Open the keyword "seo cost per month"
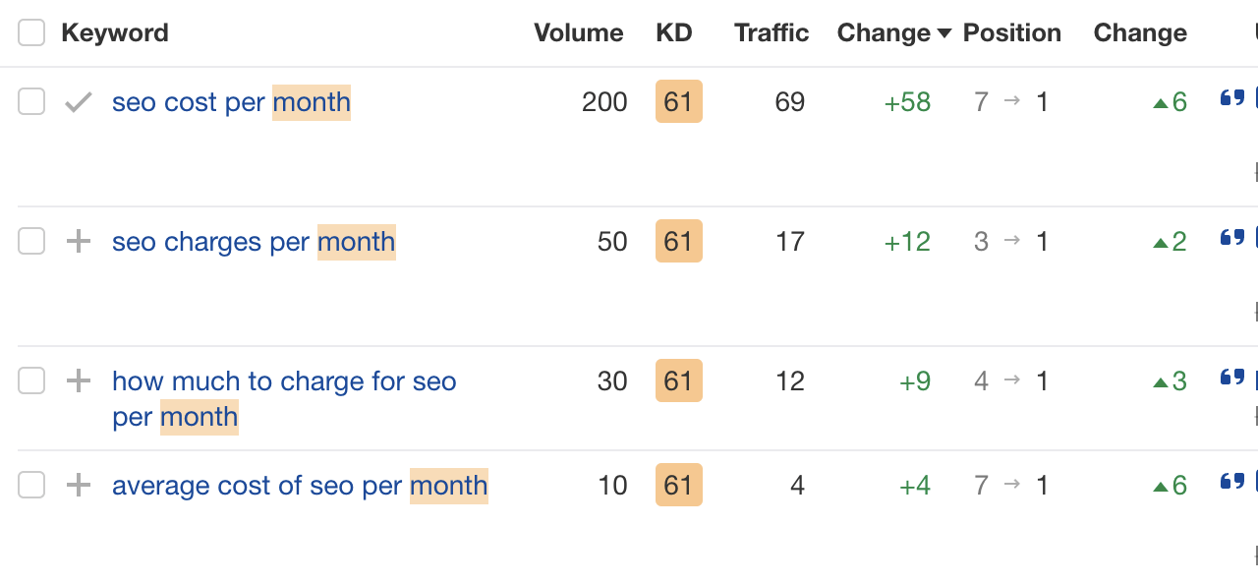This screenshot has width=1258, height=584. pos(231,101)
